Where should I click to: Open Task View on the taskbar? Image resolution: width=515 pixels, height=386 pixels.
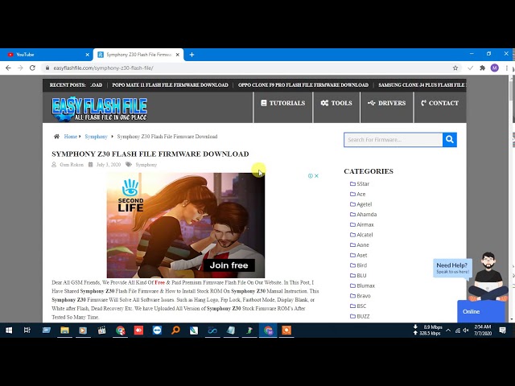[x=27, y=331]
